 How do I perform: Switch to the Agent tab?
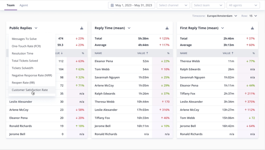point(24,5)
